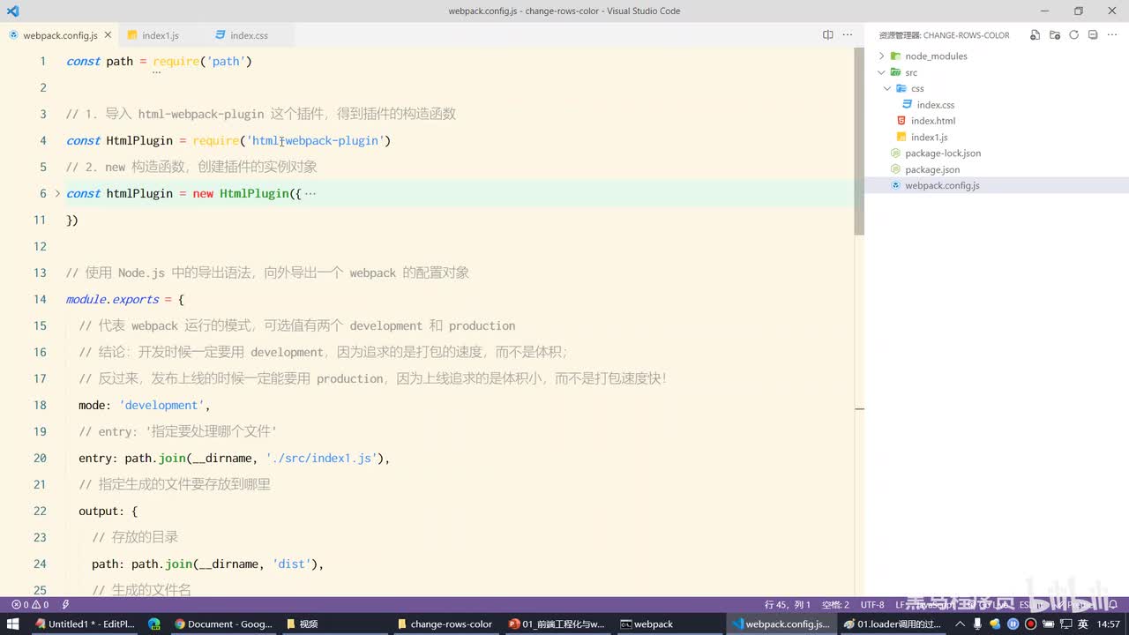The image size is (1129, 635).
Task: Unfold the collapsed code on line 6
Action: tap(58, 193)
